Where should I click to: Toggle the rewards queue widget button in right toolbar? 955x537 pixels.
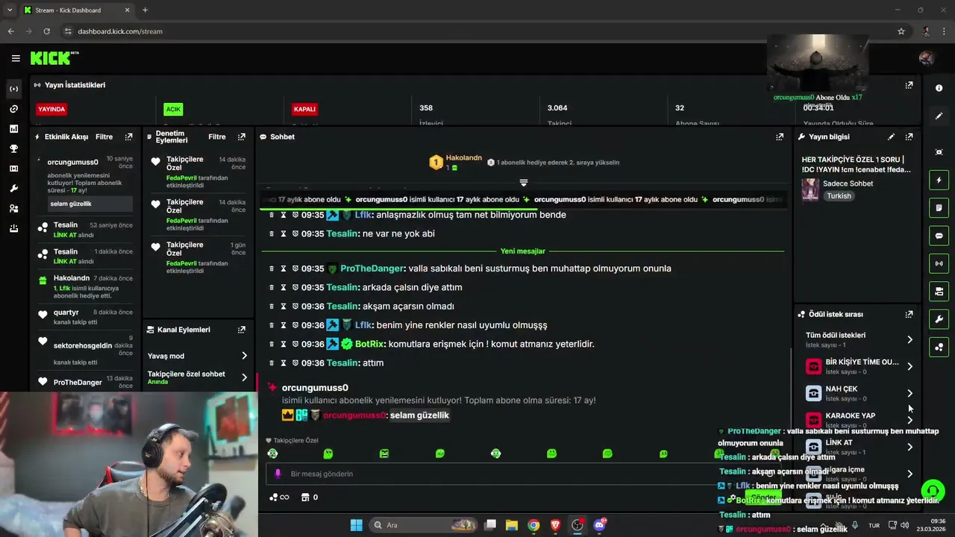[939, 347]
